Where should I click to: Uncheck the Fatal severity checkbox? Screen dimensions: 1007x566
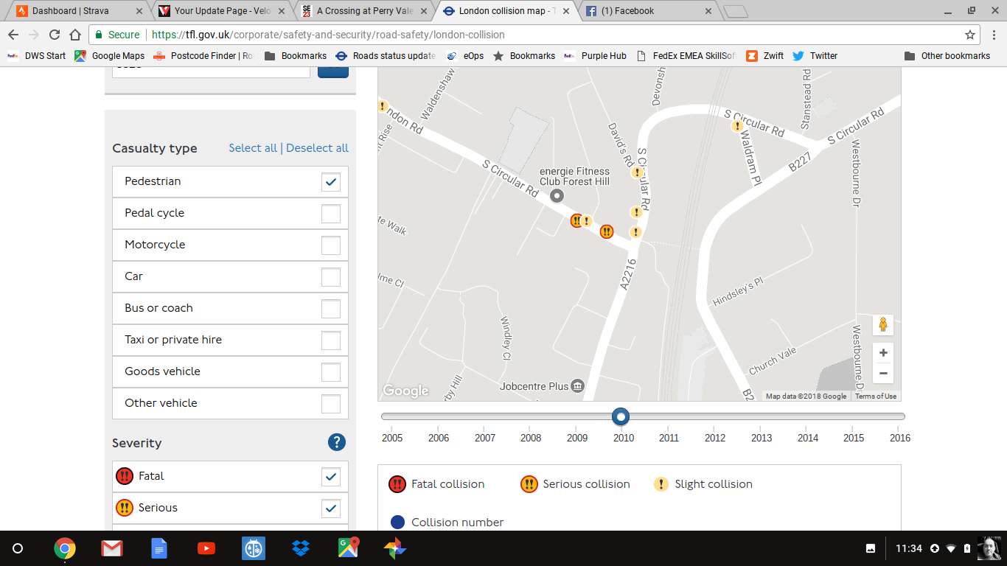331,477
